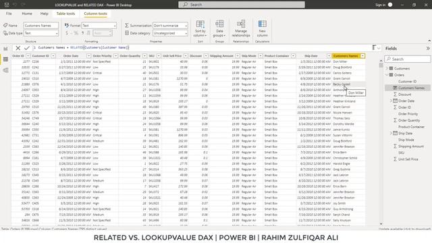Viewport: 432px width, 243px height.
Task: Select Unit Sell Price field in Fields
Action: click(x=408, y=159)
